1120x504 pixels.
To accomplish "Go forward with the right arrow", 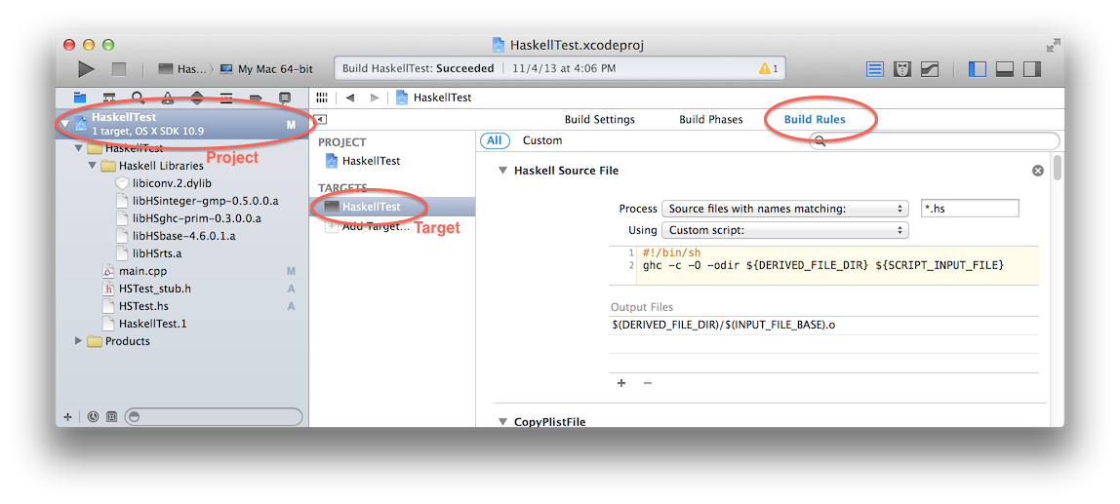I will pos(375,97).
